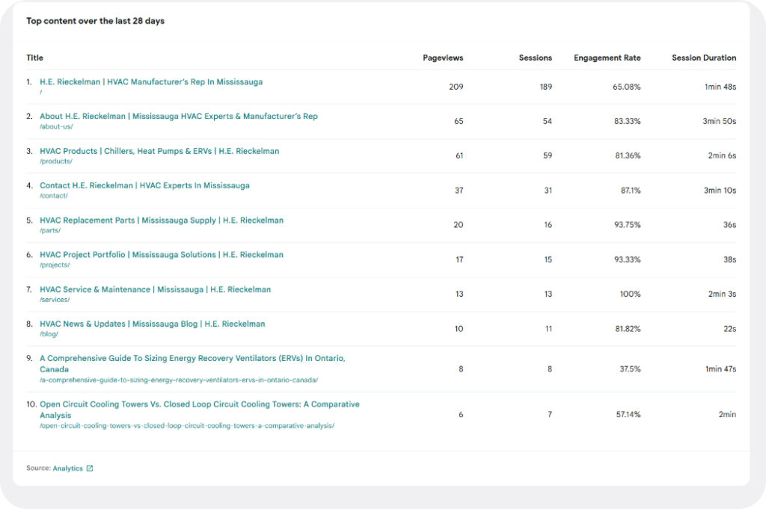
Task: Open the About H.E. Rieckelman page link
Action: 178,117
